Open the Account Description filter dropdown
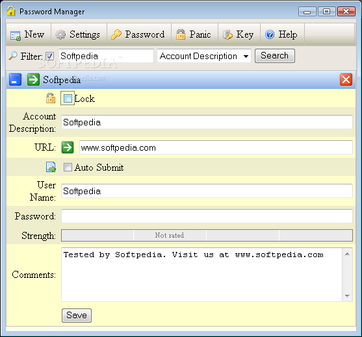The height and width of the screenshot is (337, 362). [x=204, y=56]
